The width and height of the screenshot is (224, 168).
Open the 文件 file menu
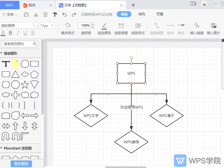10,15
